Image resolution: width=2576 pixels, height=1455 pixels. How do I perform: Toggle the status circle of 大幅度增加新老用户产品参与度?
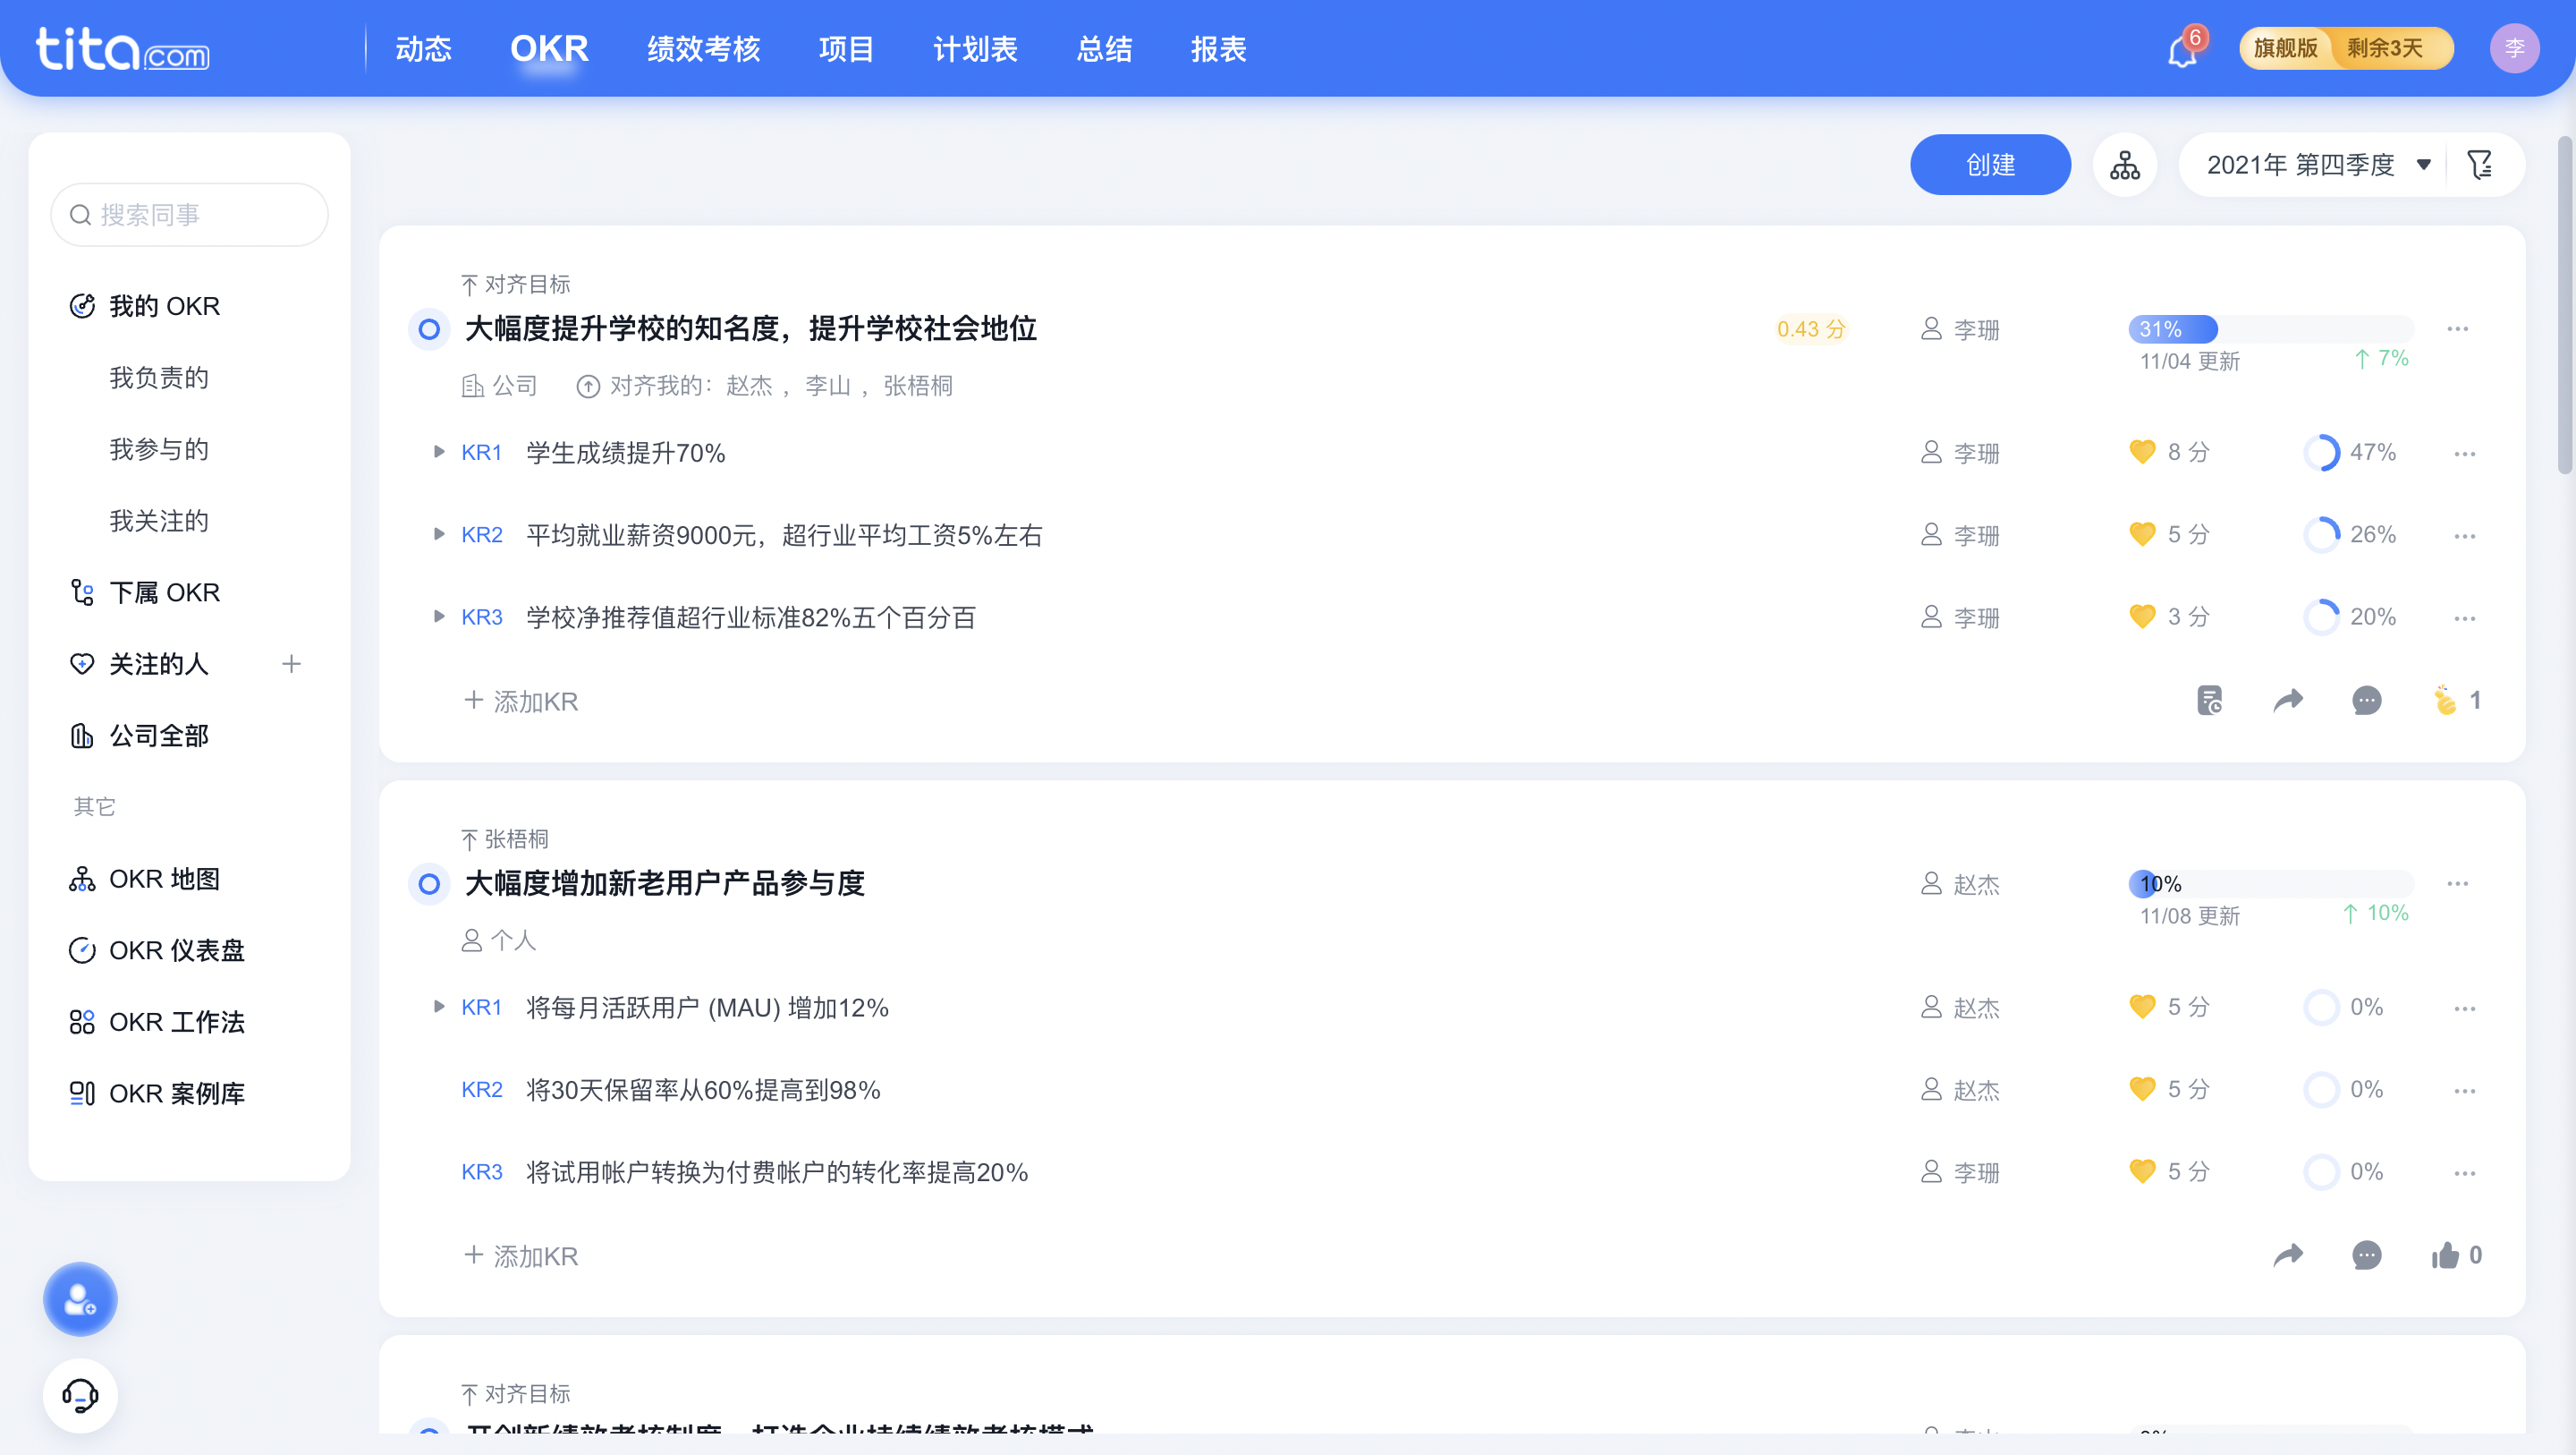click(429, 883)
